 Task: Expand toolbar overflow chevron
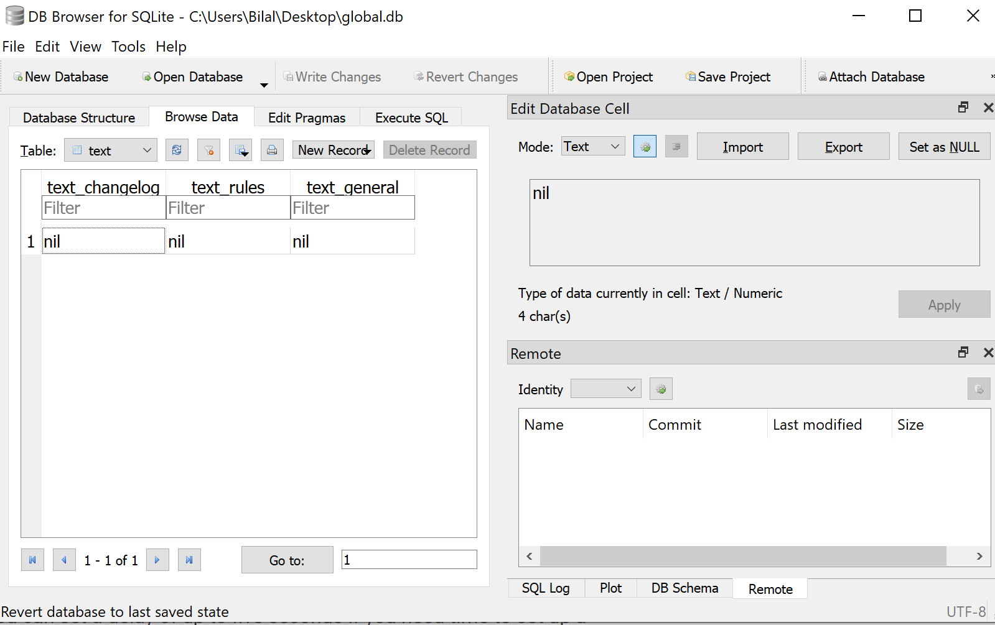tap(992, 76)
